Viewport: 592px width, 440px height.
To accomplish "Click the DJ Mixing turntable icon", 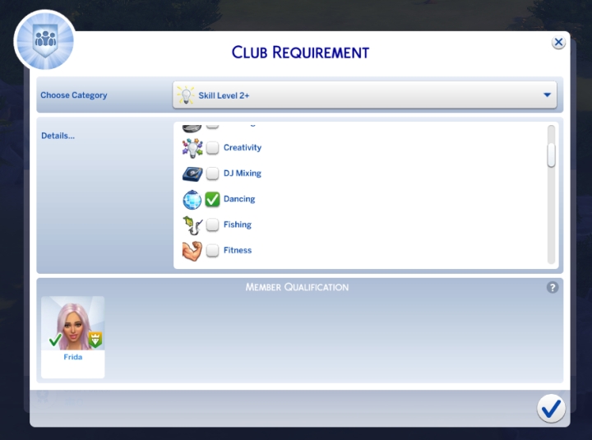I will 192,174.
